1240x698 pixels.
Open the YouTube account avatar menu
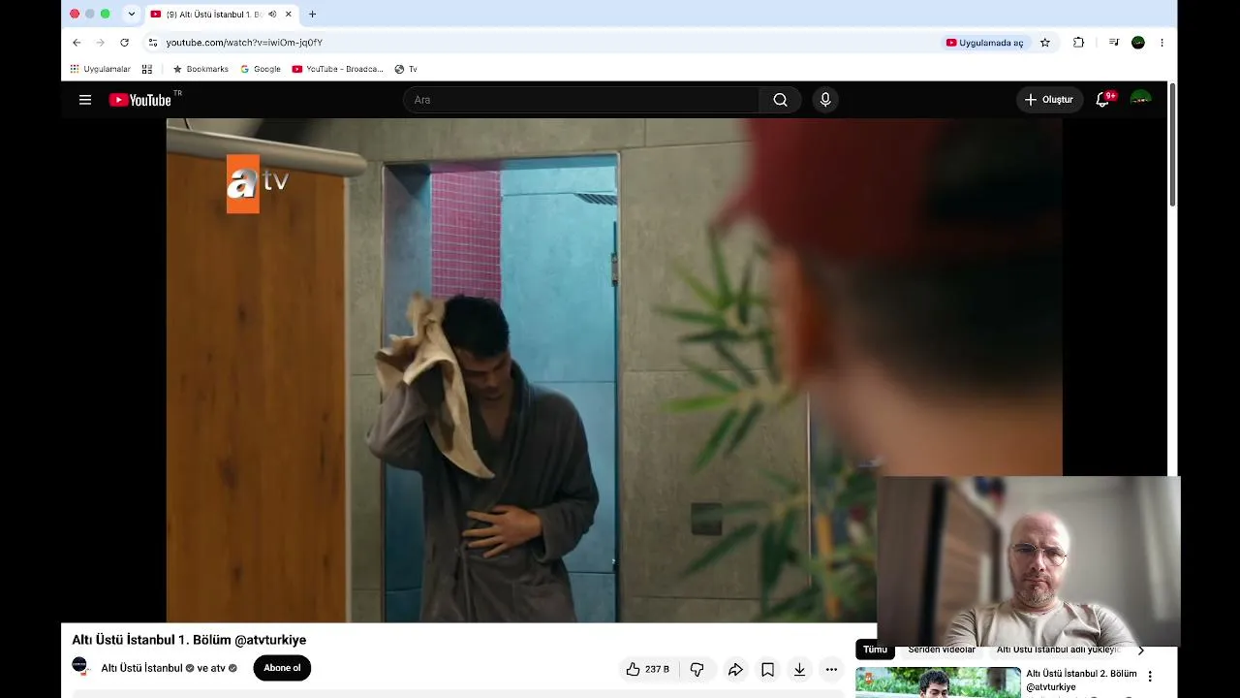tap(1141, 100)
